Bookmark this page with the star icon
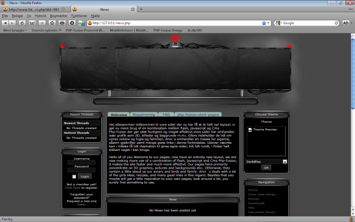The height and width of the screenshot is (222, 355). [x=264, y=23]
